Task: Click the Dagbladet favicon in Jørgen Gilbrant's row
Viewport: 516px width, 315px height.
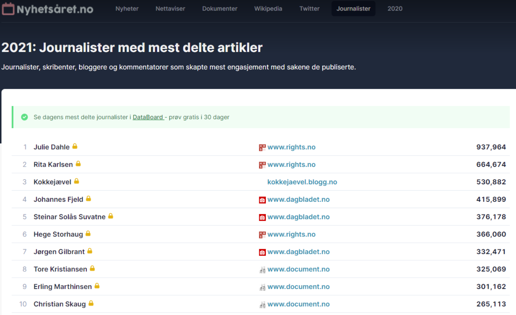Action: pos(262,252)
